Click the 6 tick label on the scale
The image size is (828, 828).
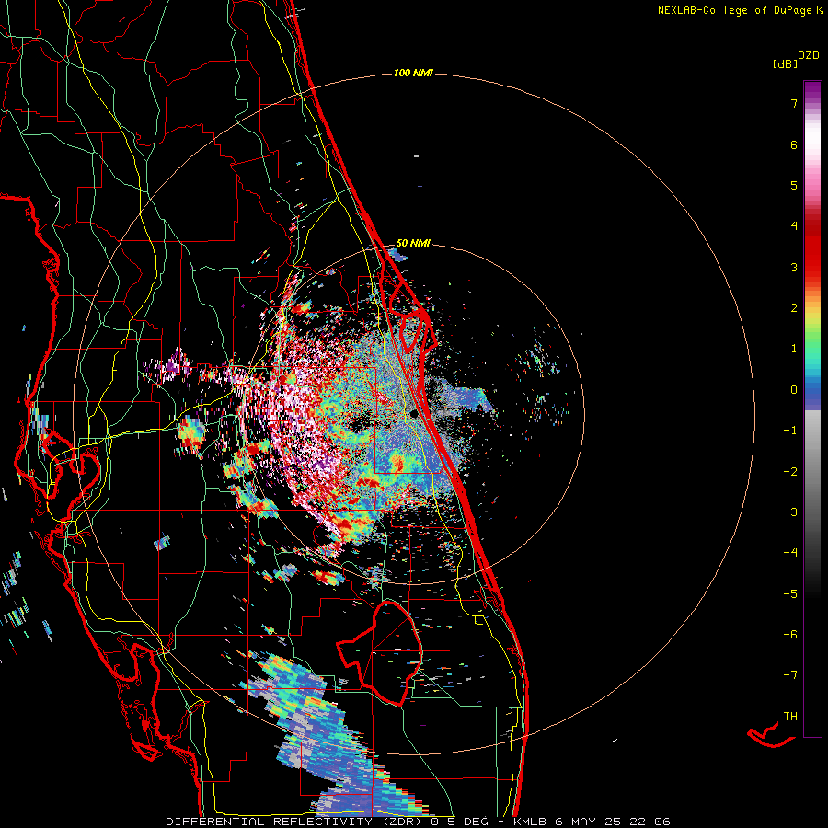pos(794,144)
